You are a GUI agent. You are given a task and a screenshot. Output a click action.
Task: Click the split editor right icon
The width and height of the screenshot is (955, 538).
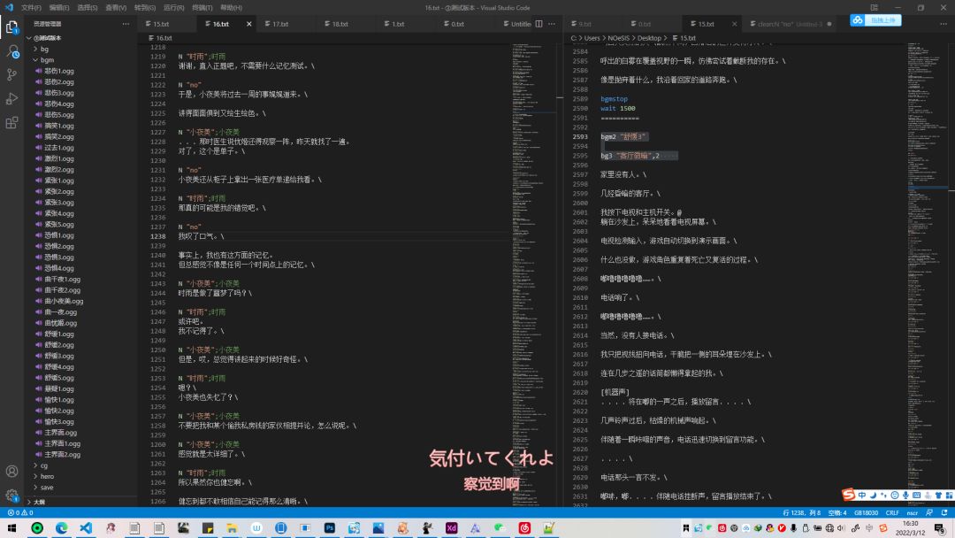(540, 24)
